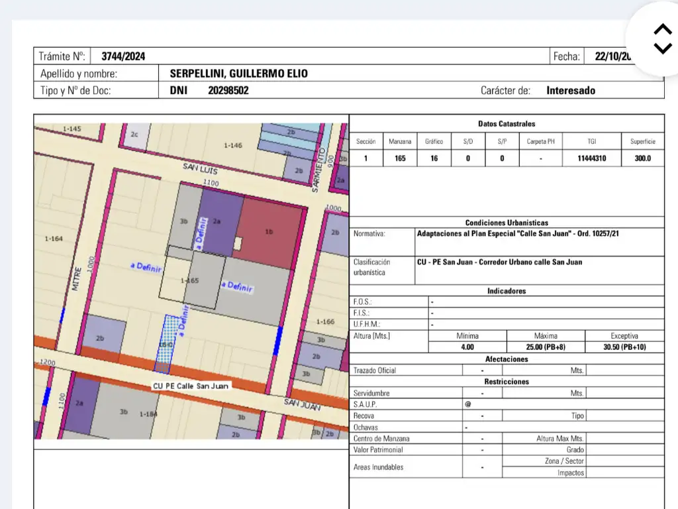
Task: Click the down chevron to go to next page
Action: (x=662, y=48)
